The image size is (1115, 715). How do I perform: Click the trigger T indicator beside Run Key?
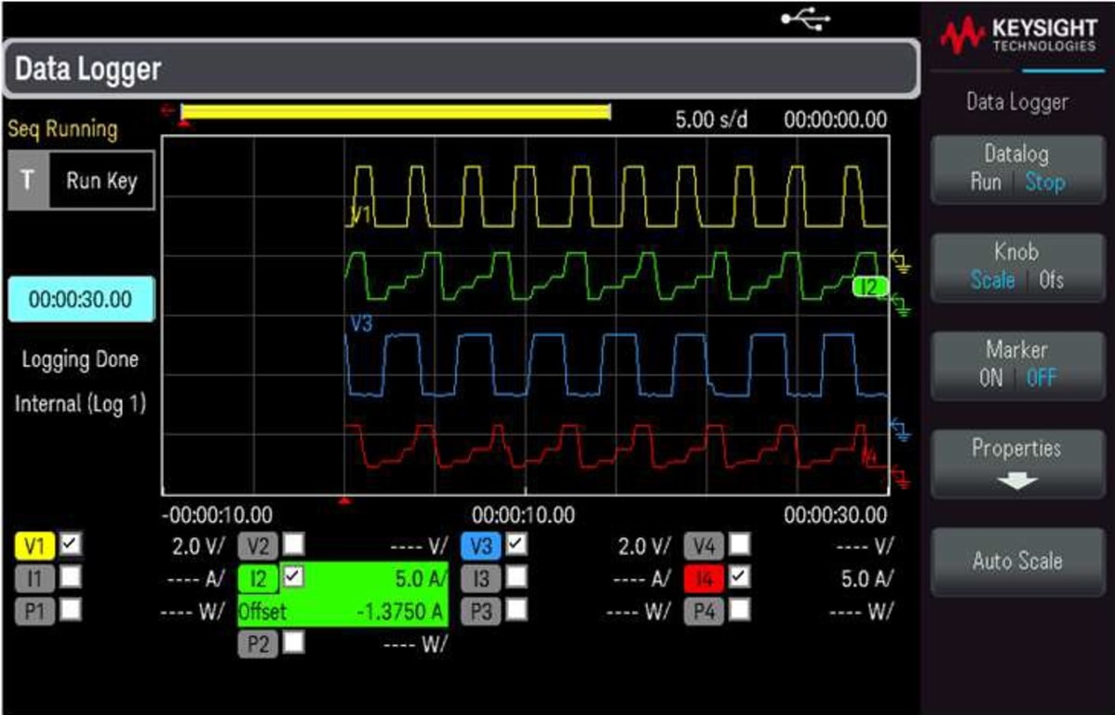point(29,180)
